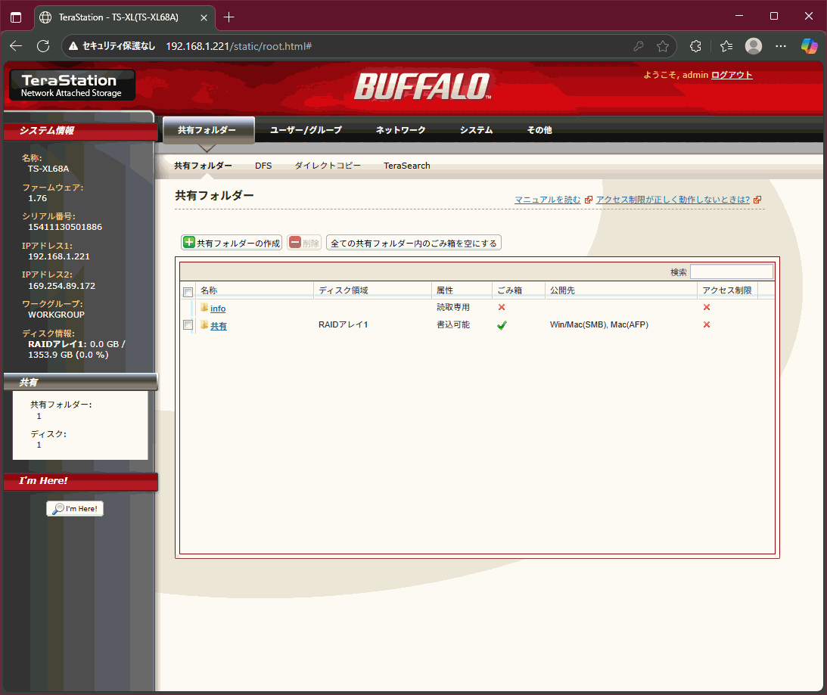Screen dimensions: 827x695
Task: Check the 共有 folder row checkbox
Action: tap(188, 325)
